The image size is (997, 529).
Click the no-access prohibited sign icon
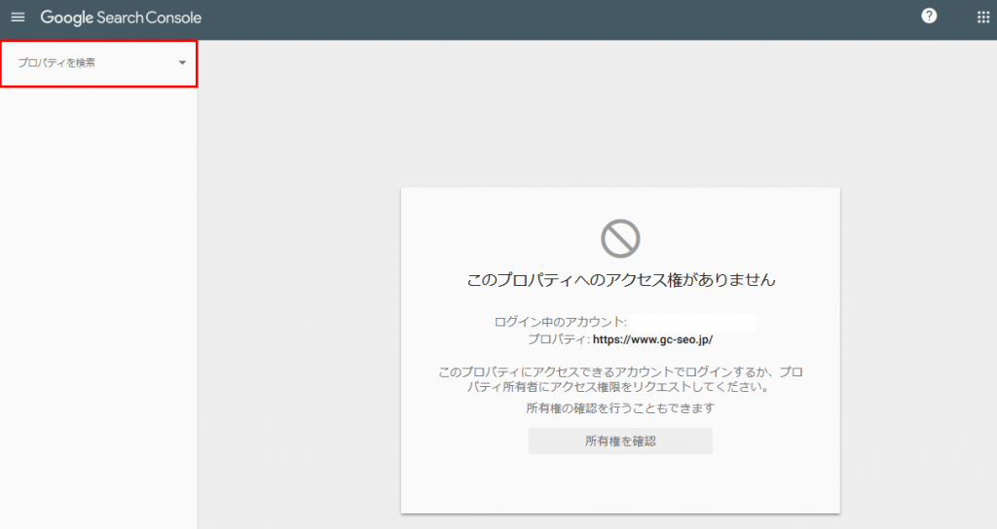pyautogui.click(x=620, y=239)
